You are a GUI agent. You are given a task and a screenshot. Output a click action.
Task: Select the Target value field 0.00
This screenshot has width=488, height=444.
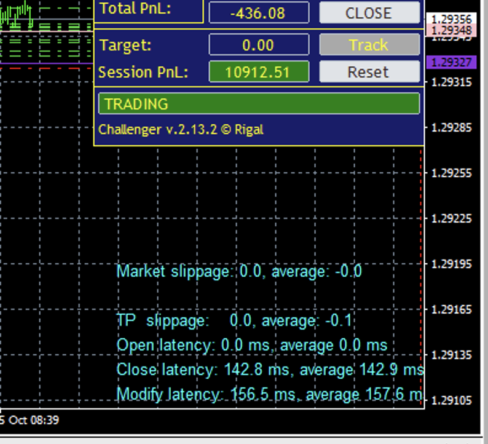259,45
